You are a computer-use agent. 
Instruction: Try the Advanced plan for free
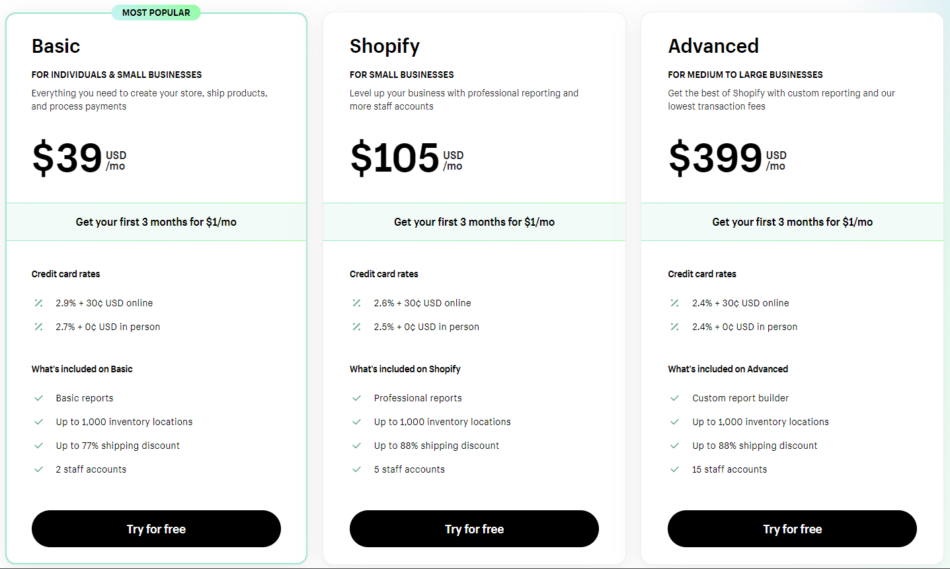[792, 529]
